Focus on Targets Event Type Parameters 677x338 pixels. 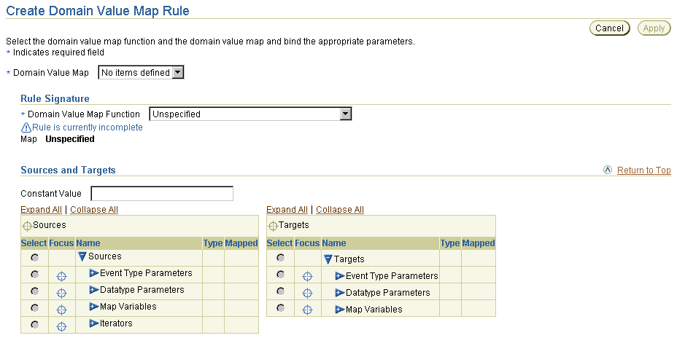coord(307,276)
